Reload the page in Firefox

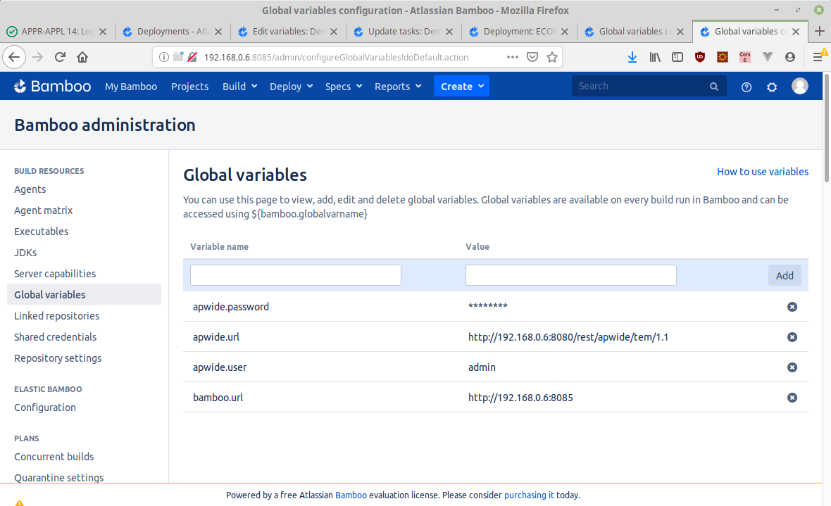click(60, 57)
